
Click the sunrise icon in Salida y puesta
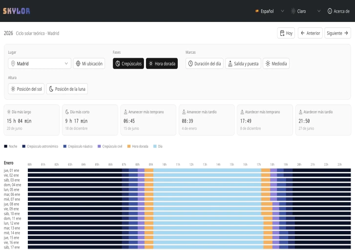[230, 63]
